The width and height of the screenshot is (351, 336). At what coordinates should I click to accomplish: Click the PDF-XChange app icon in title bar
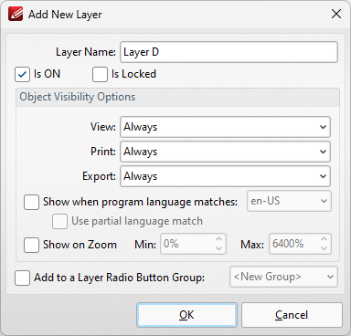click(x=16, y=14)
